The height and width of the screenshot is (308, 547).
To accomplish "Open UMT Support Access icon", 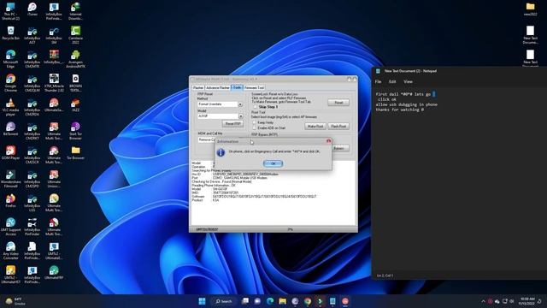I will (10, 227).
